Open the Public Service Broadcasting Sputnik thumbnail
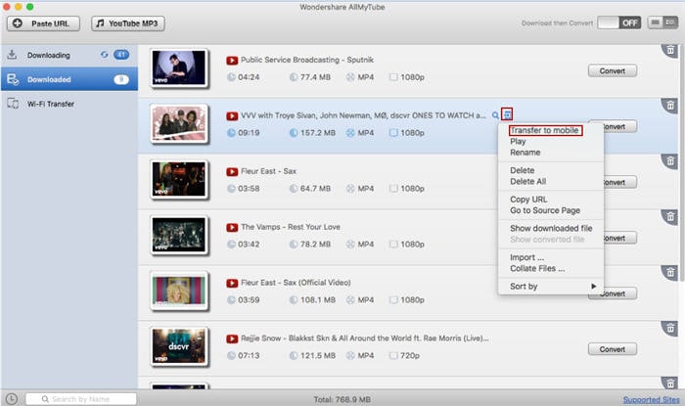 pos(179,68)
